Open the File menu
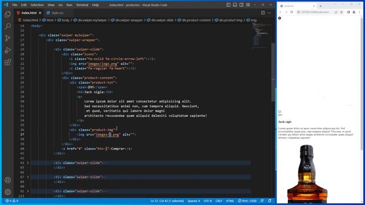The width and height of the screenshot is (365, 205). click(x=15, y=5)
